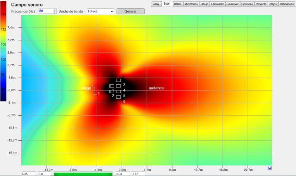Click the save image disk icon
296x176 pixels.
[x=270, y=168]
